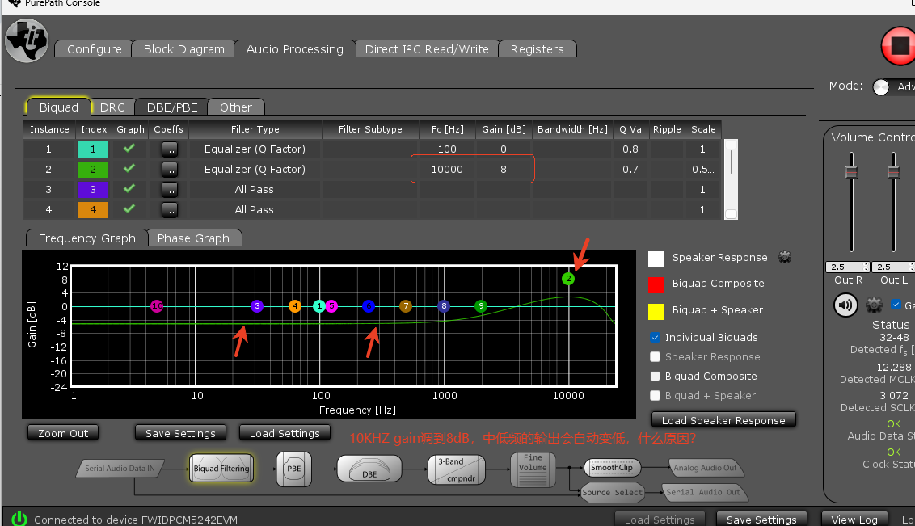Screen dimensions: 915x526
Task: Select magenta biquad marker 5 on the graph
Action: pyautogui.click(x=331, y=306)
